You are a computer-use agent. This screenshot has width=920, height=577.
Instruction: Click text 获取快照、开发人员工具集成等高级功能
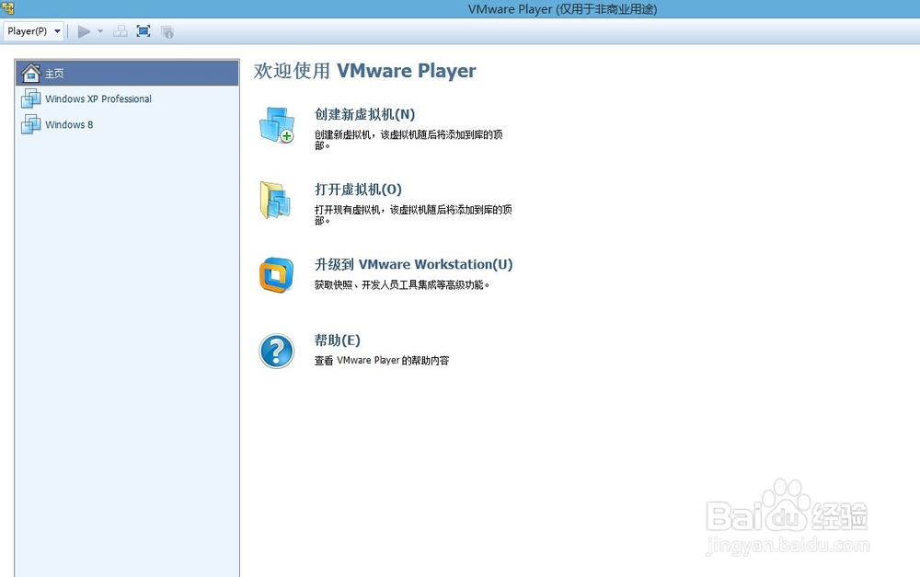tap(402, 284)
